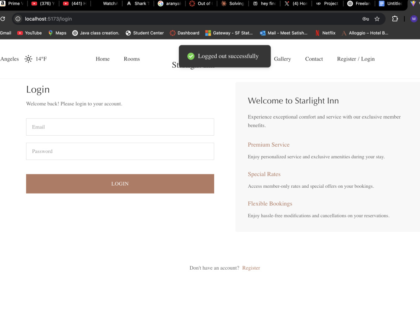Open Rooms in site navigation
The image size is (420, 315).
[x=132, y=59]
